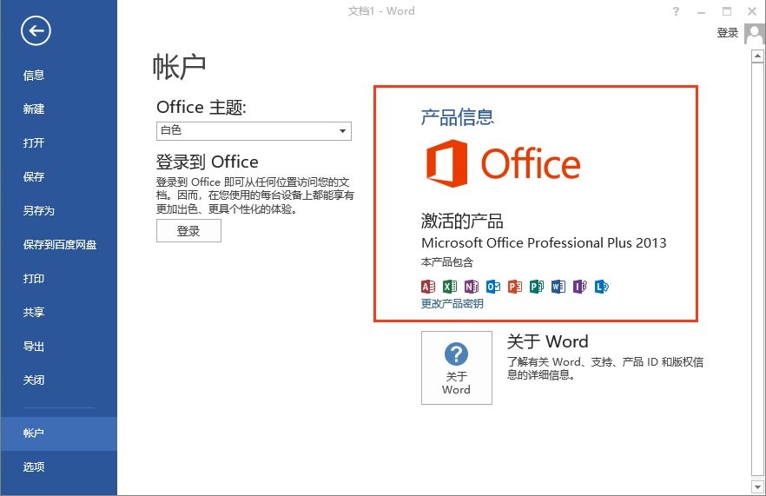Click the 文档1 - Word window title

[381, 10]
